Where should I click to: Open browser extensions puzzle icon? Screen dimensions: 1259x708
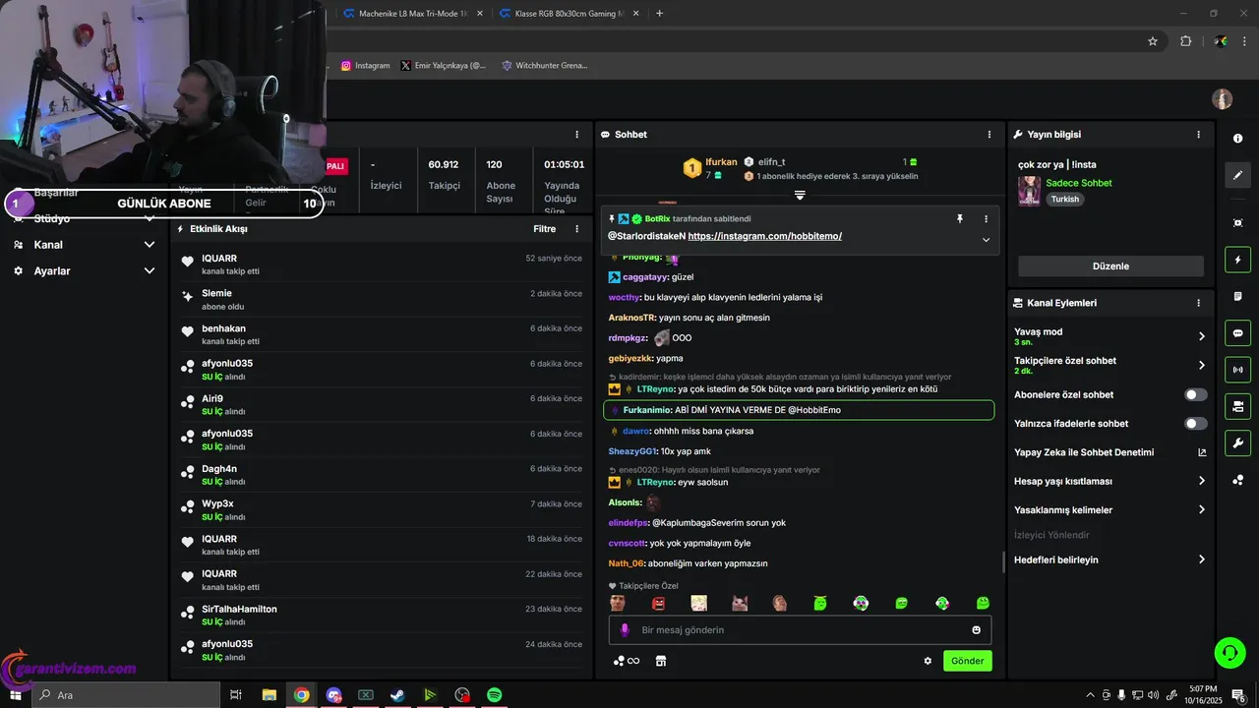pos(1185,41)
